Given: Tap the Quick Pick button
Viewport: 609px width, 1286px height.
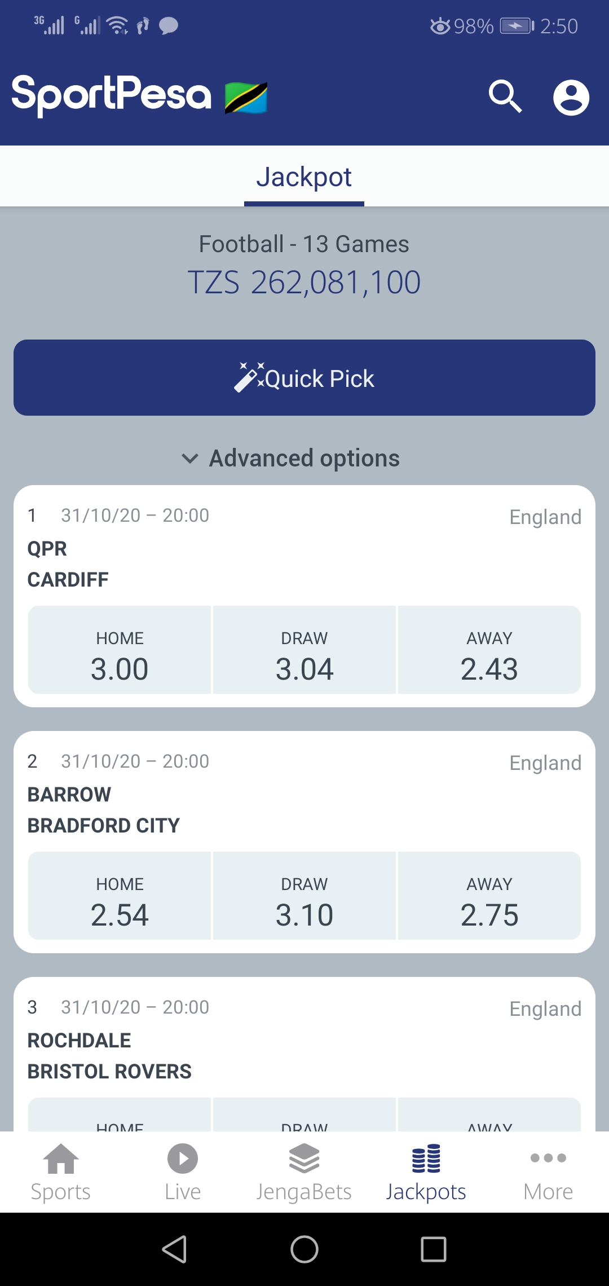Looking at the screenshot, I should coord(304,378).
